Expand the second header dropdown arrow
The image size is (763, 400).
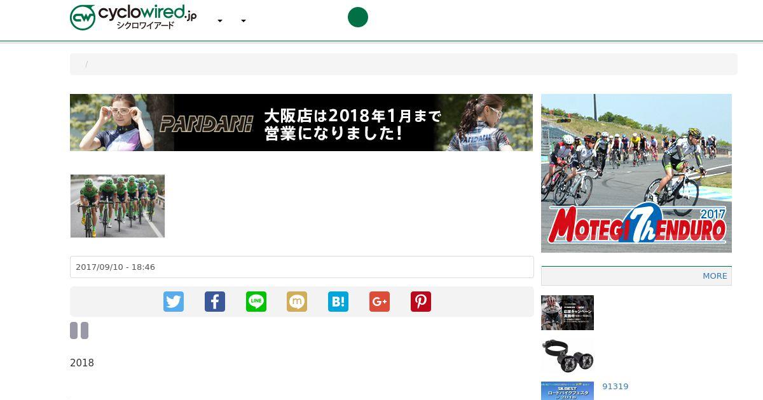[244, 21]
